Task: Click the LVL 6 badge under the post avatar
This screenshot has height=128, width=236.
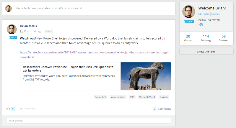Action: tap(13, 37)
